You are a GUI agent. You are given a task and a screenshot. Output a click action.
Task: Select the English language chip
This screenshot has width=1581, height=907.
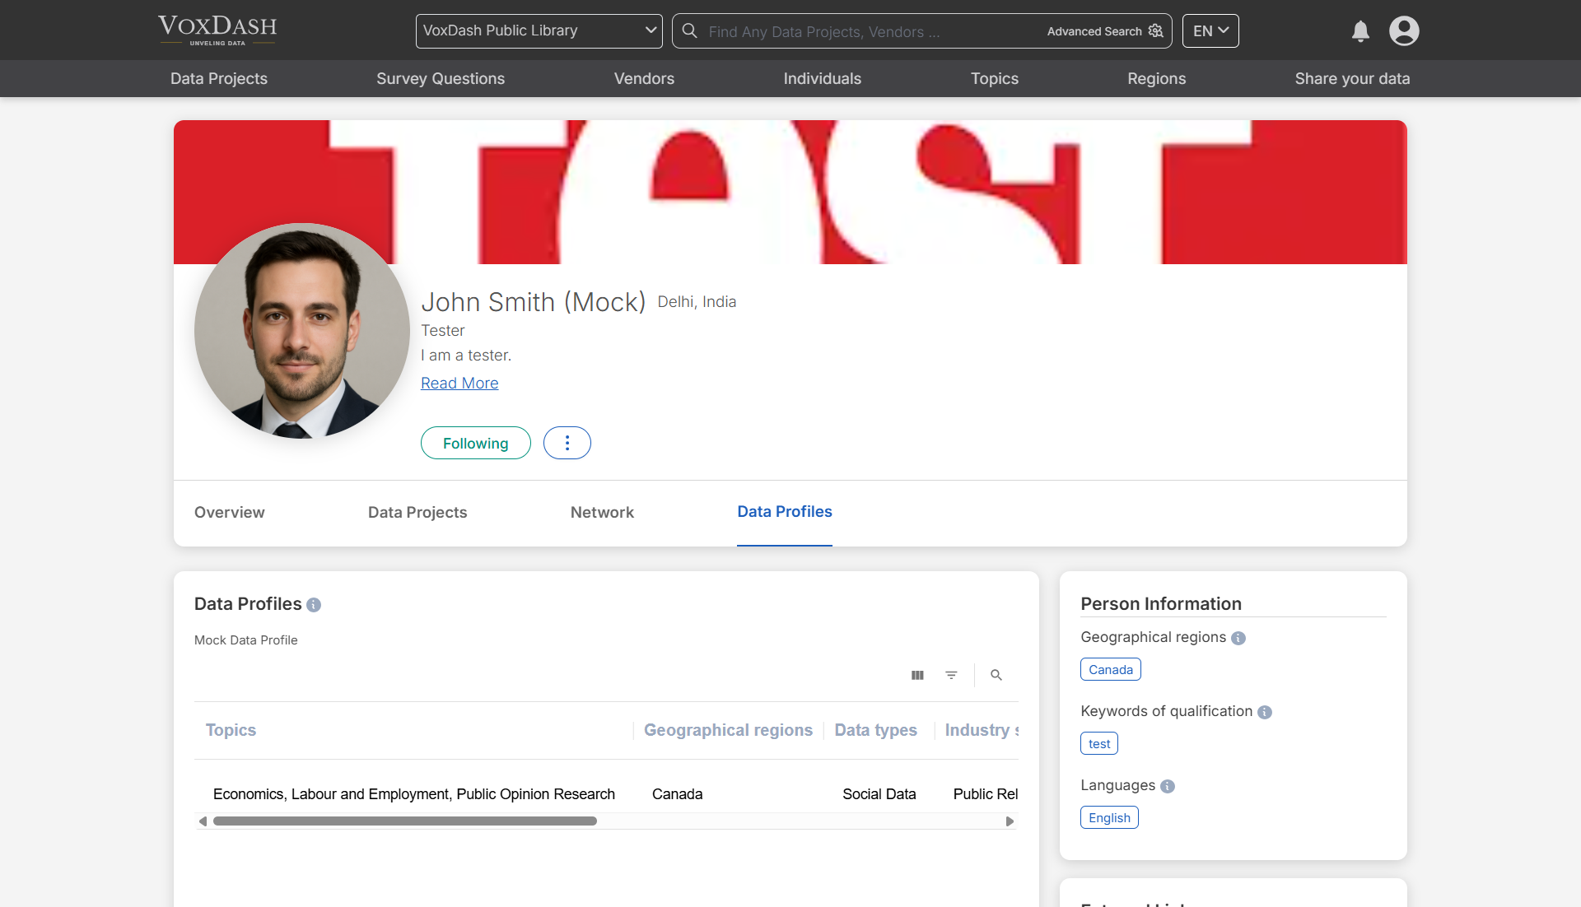click(x=1108, y=817)
